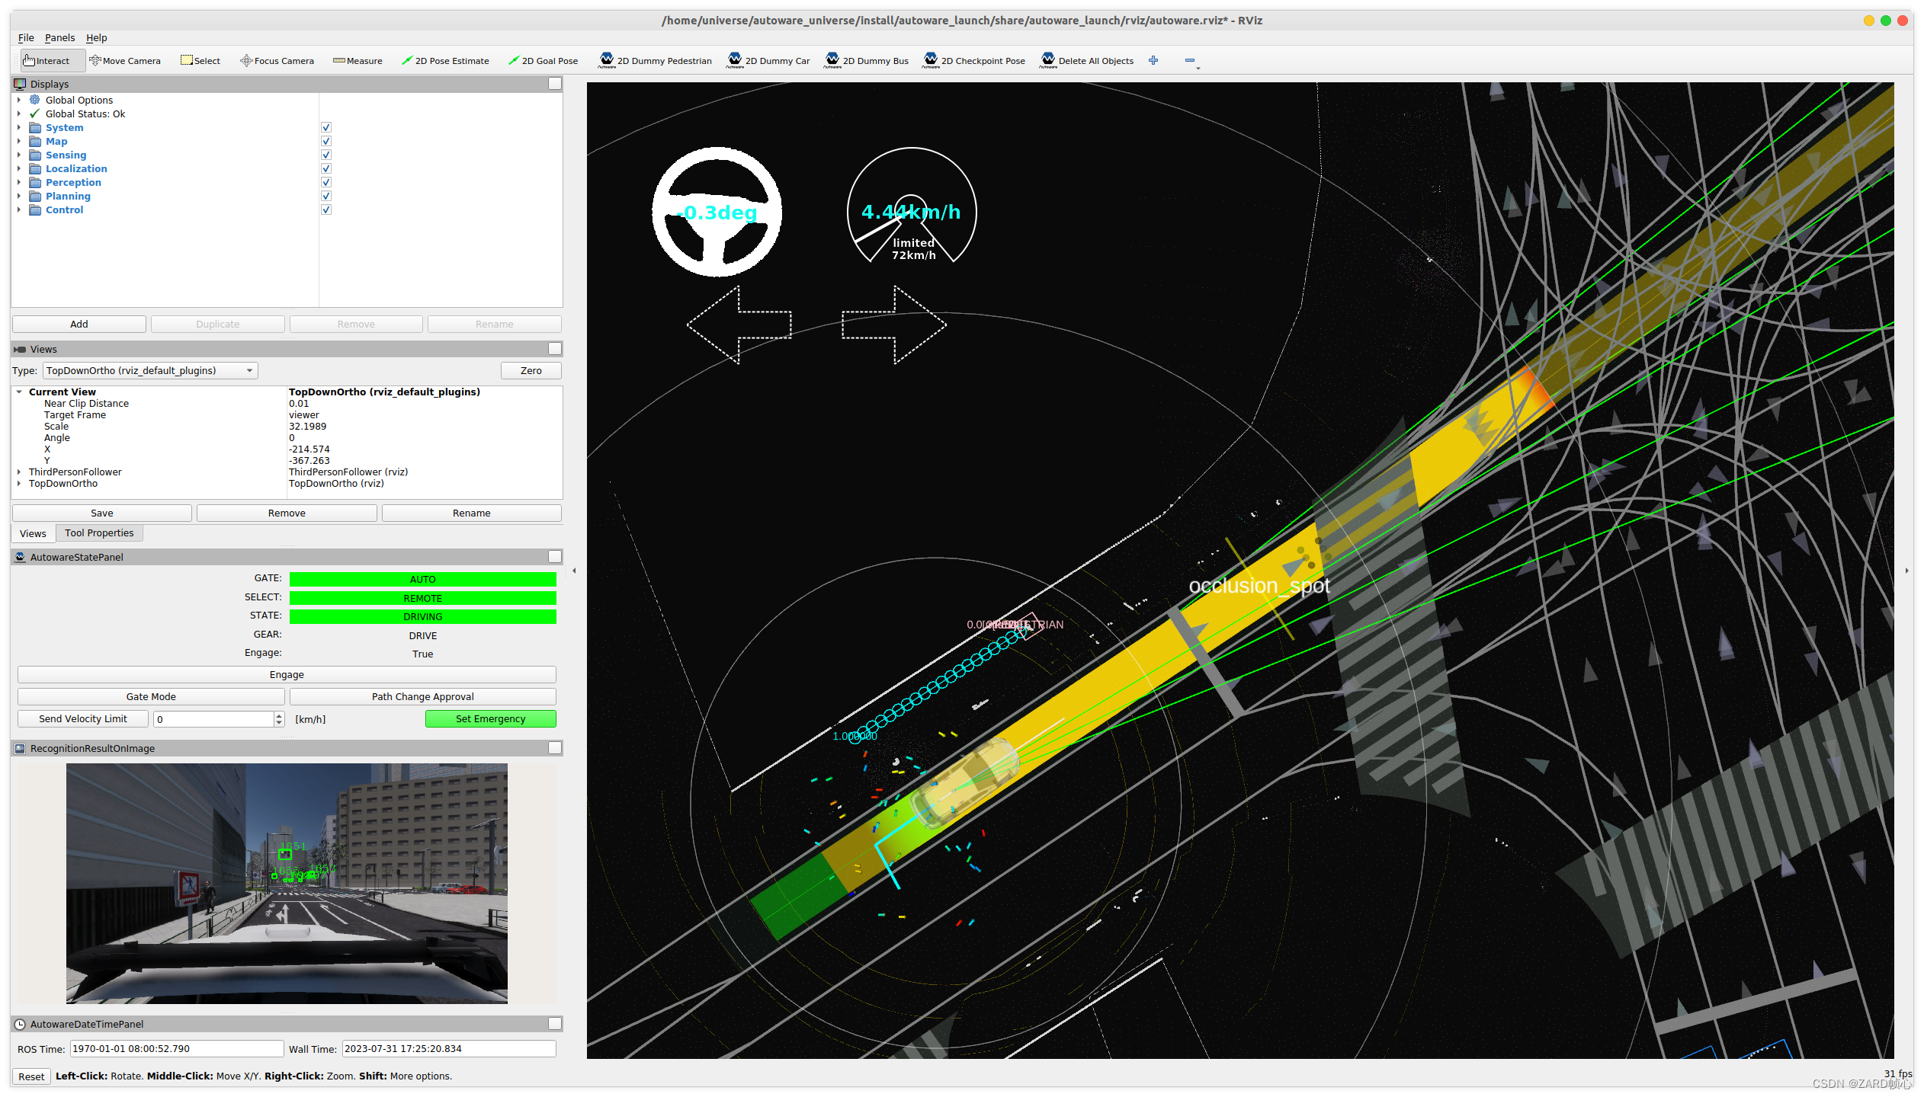Click the Engage button
Image resolution: width=1924 pixels, height=1097 pixels.
click(287, 673)
